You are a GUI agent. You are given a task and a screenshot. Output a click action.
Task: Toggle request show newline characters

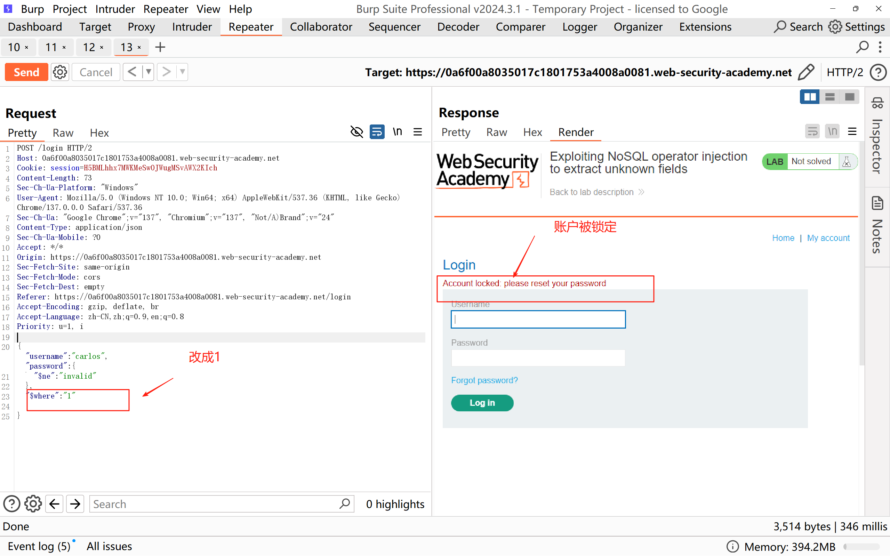pyautogui.click(x=397, y=132)
